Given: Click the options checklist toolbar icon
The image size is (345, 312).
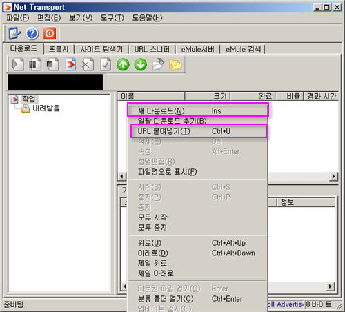Looking at the screenshot, I should (15, 34).
